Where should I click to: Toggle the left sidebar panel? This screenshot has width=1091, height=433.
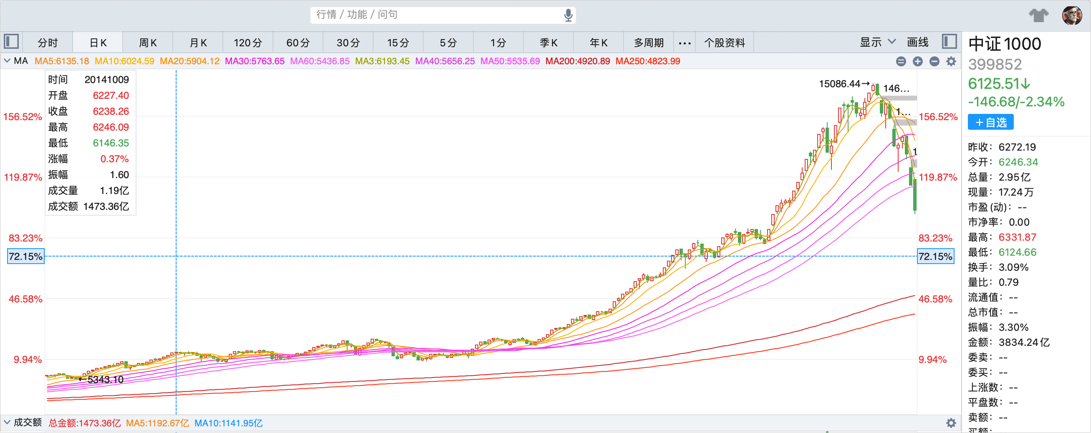click(x=11, y=42)
